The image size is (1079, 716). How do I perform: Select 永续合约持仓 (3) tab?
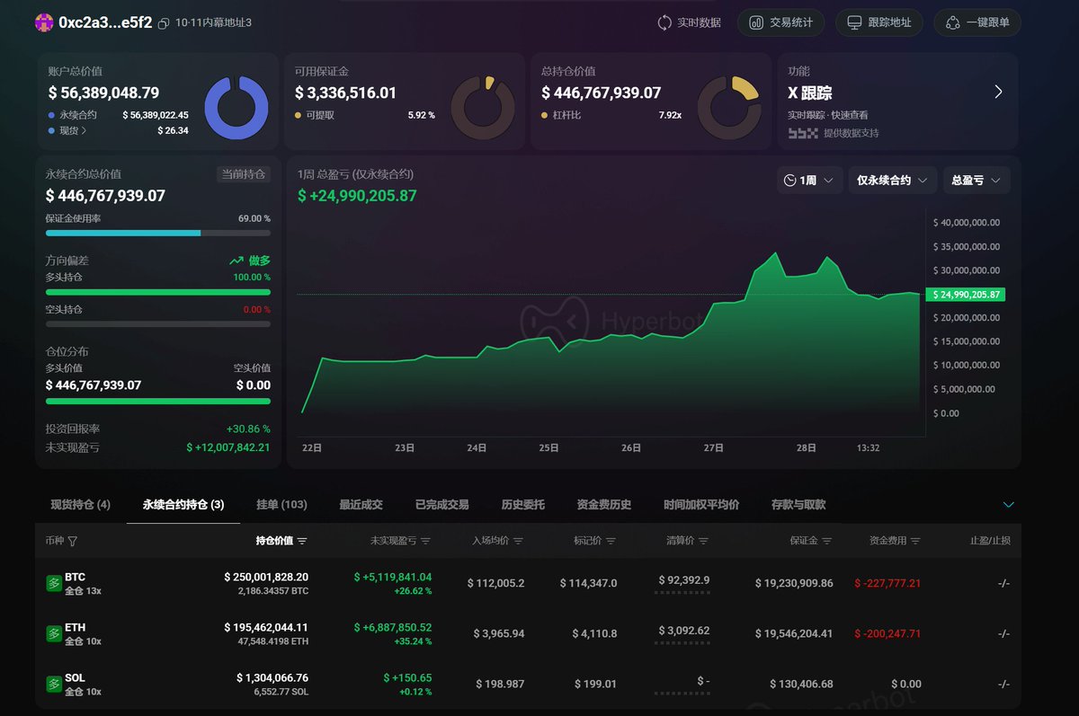click(183, 505)
